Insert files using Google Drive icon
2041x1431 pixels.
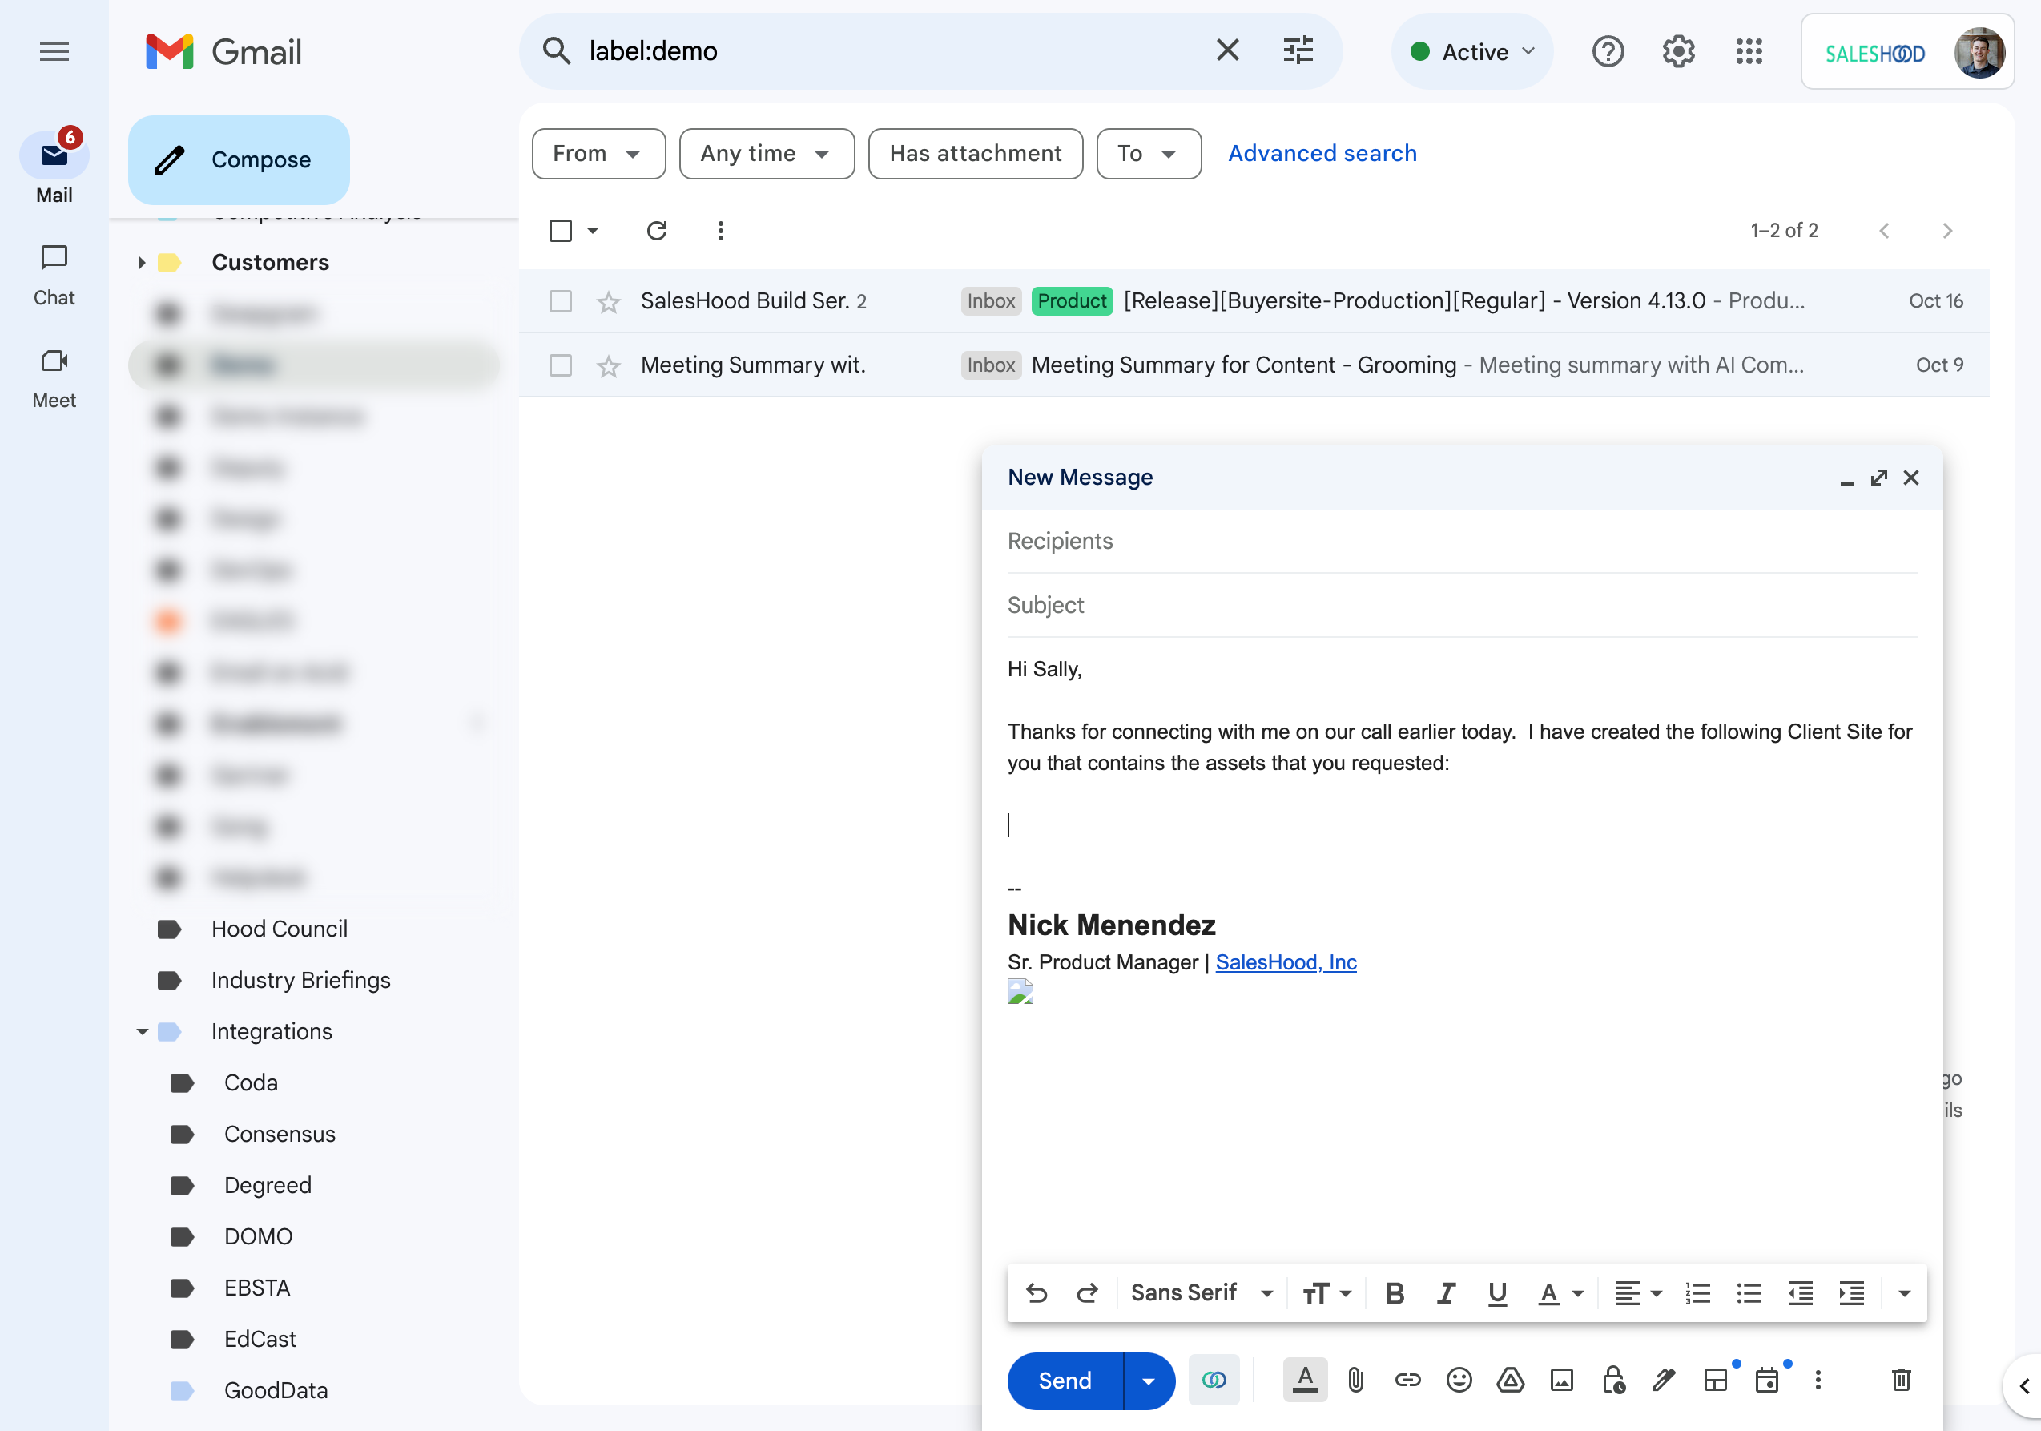click(x=1510, y=1380)
